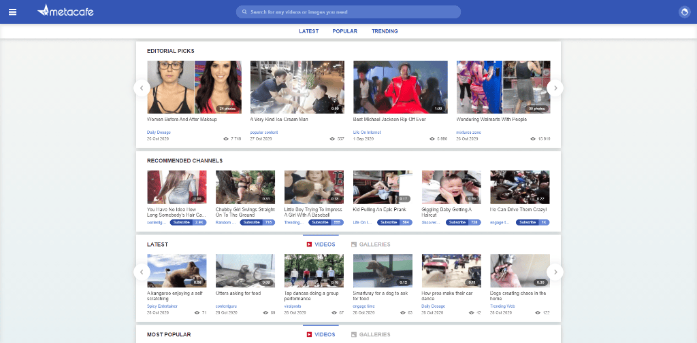
Task: Select VIDEOS tab in Latest section
Action: (x=321, y=245)
